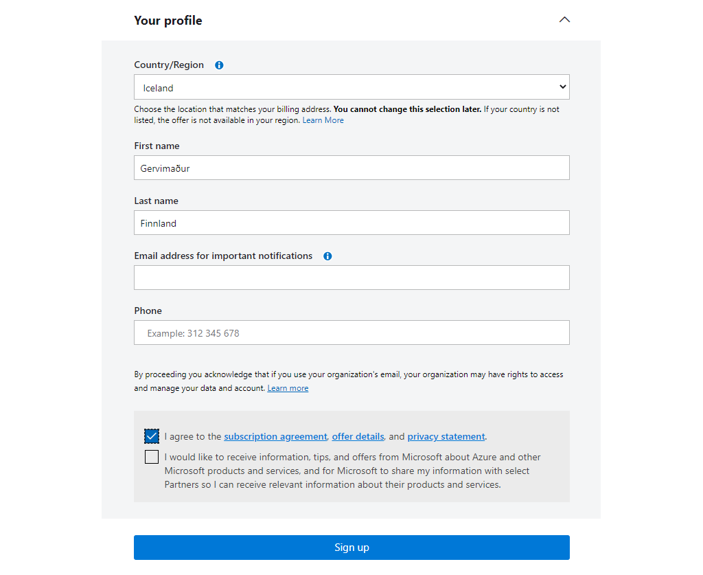Check the receive Microsoft offers checkbox
Image resolution: width=703 pixels, height=575 pixels.
152,457
